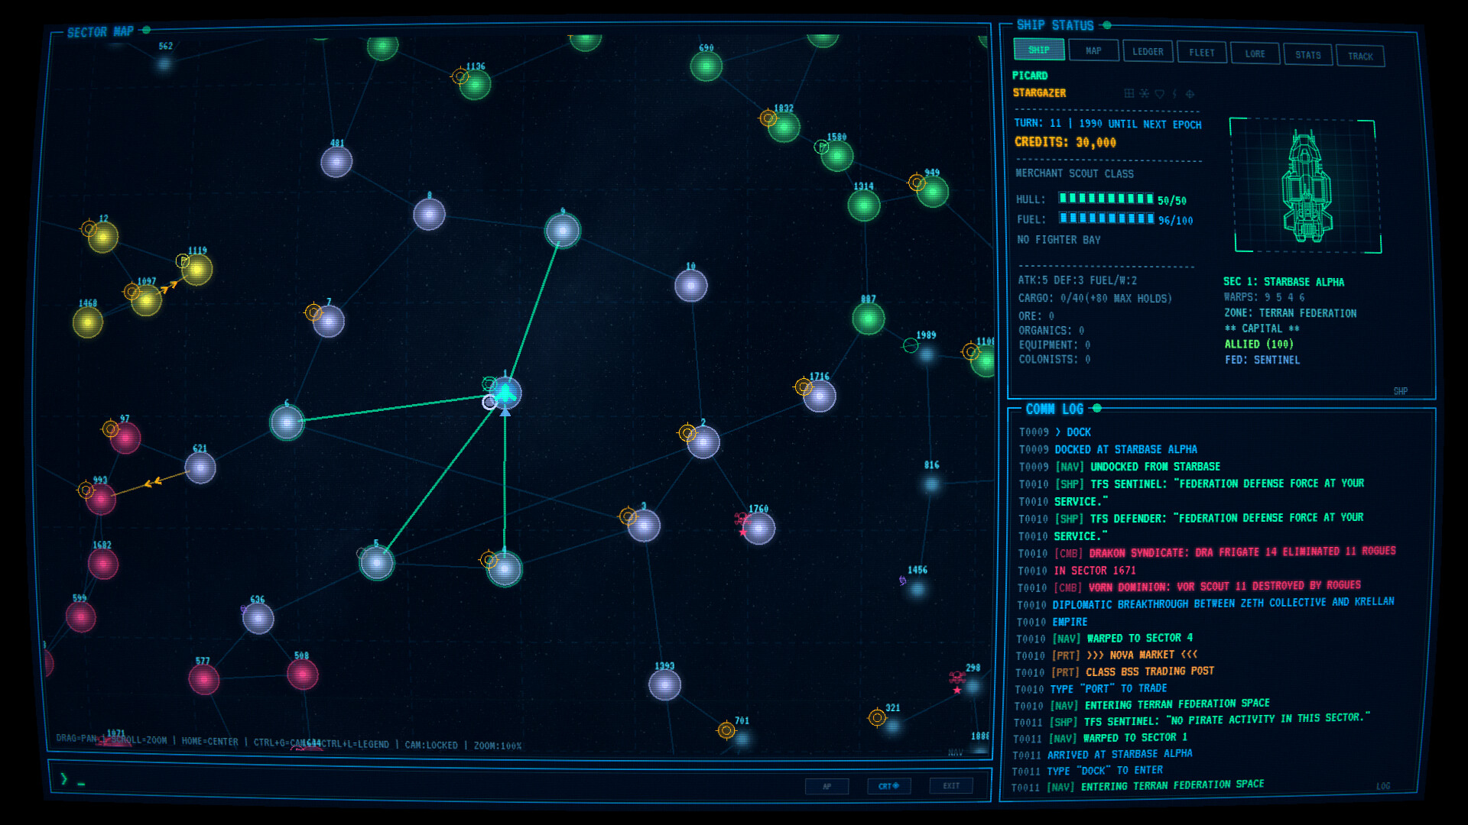Open the SHIP tab

[x=1038, y=50]
